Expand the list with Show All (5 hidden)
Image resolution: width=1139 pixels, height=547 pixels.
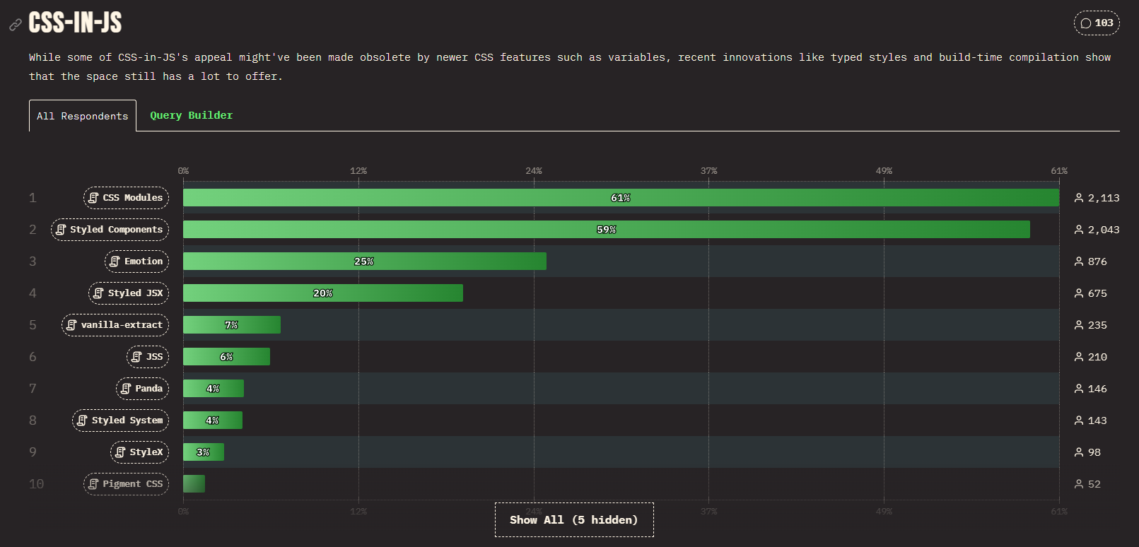point(574,520)
